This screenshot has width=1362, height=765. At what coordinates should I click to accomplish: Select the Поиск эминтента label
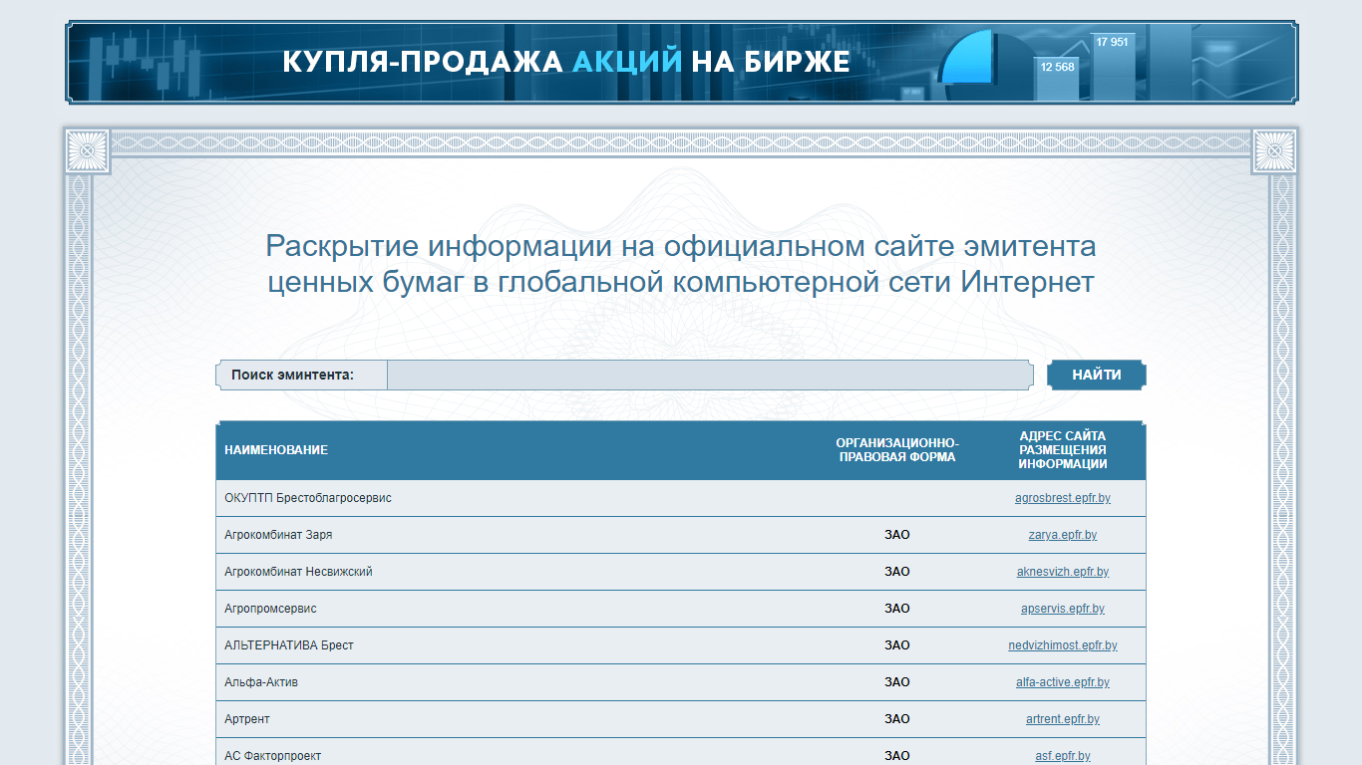[x=293, y=376]
